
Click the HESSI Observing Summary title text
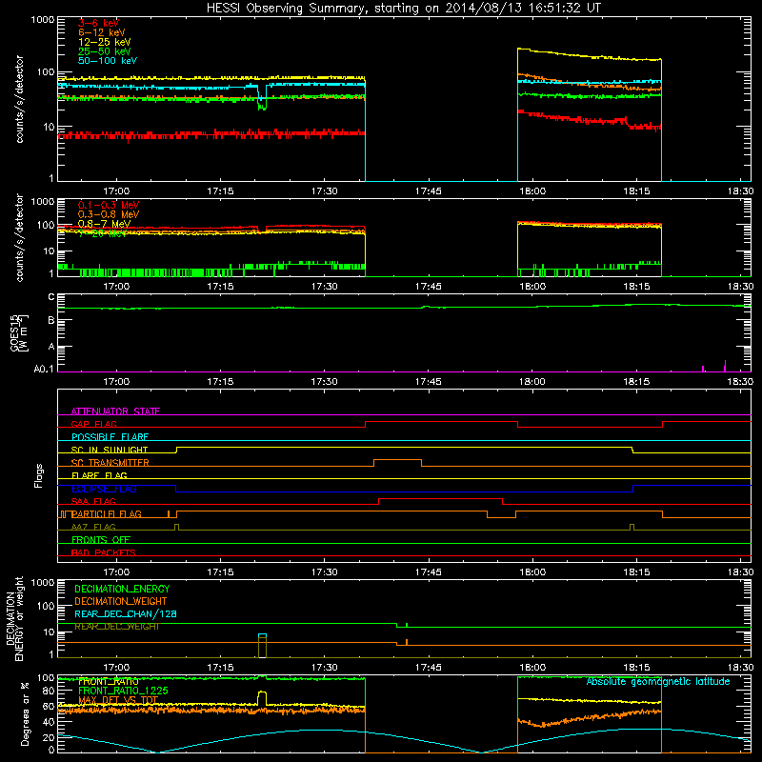pyautogui.click(x=403, y=9)
